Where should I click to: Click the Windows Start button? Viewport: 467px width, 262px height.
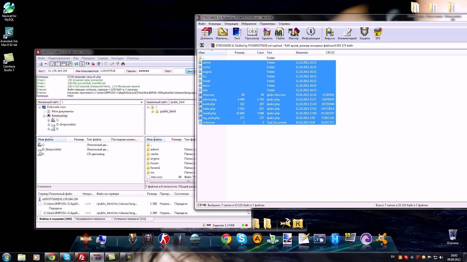(x=7, y=257)
